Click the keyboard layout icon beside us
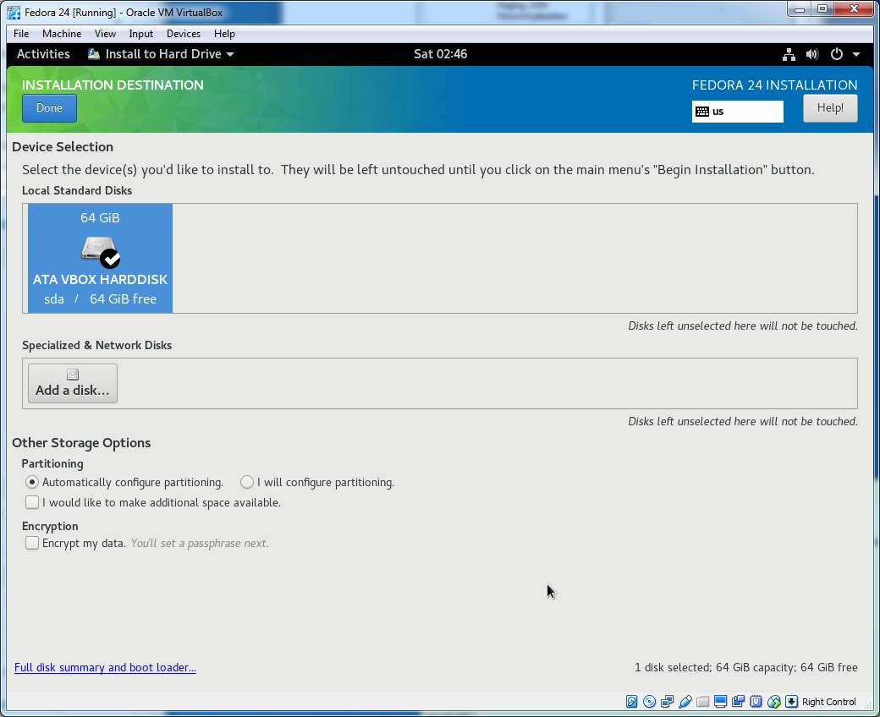The width and height of the screenshot is (880, 717). click(x=702, y=112)
